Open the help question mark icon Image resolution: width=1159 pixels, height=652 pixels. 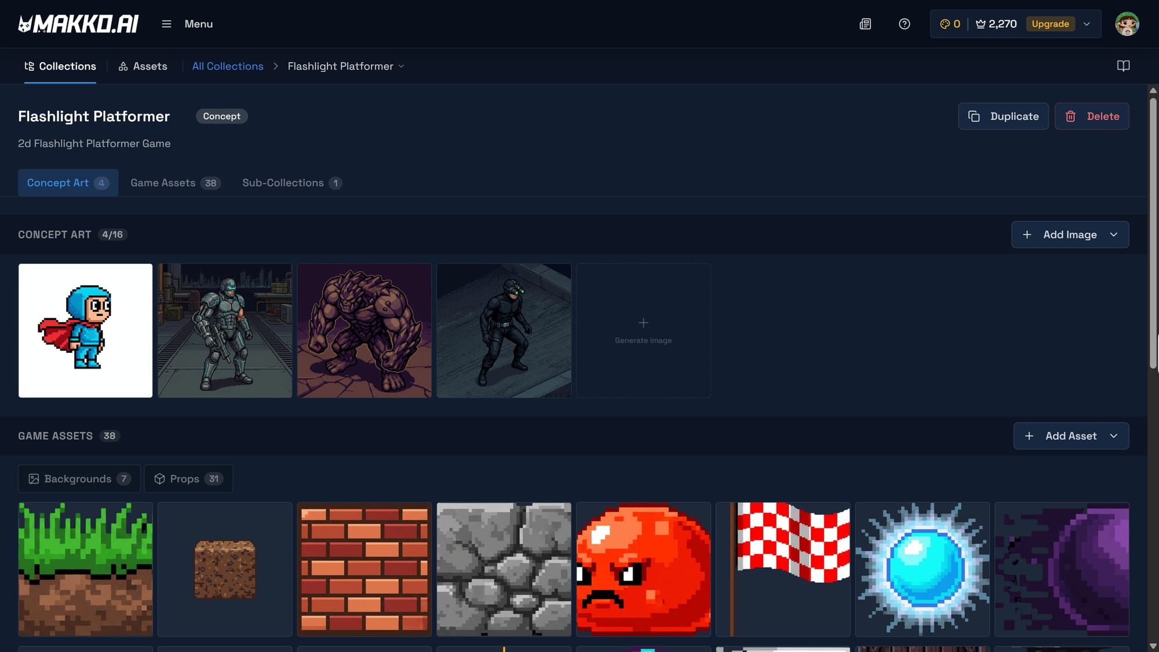(x=904, y=24)
